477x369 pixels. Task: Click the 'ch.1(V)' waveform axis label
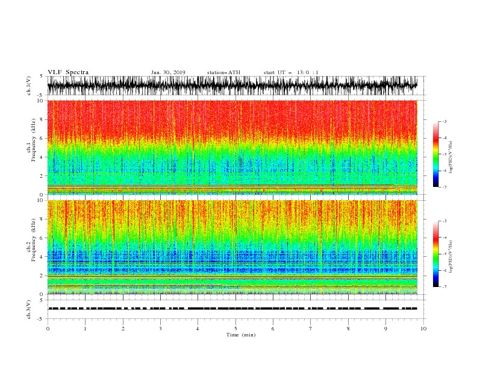pos(29,86)
